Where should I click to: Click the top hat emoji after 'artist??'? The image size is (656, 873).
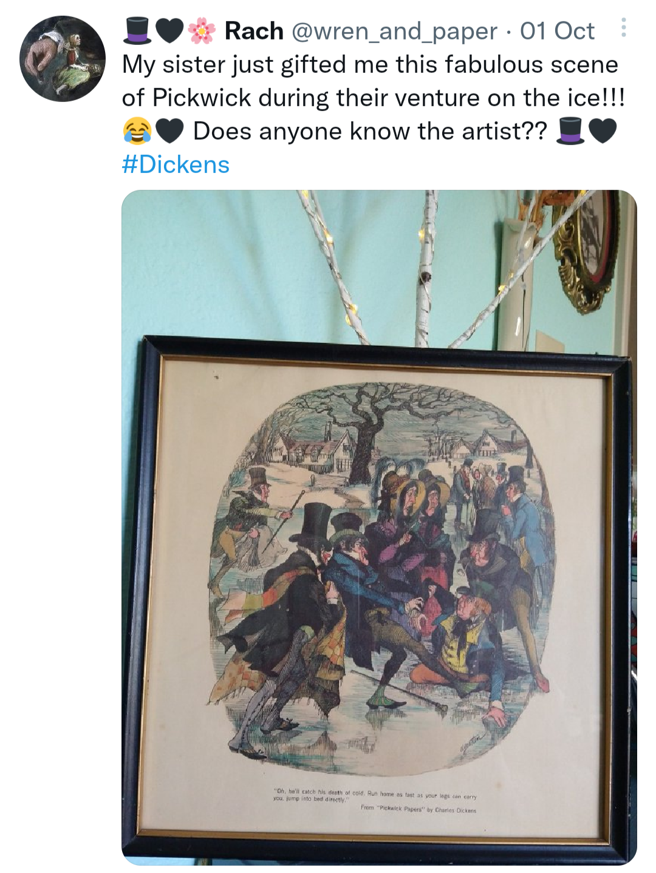(x=570, y=131)
